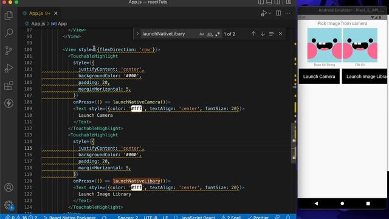Screen dimensions: 389x219
Task: Change indentation via Spaces: 2
Action: coord(128,217)
